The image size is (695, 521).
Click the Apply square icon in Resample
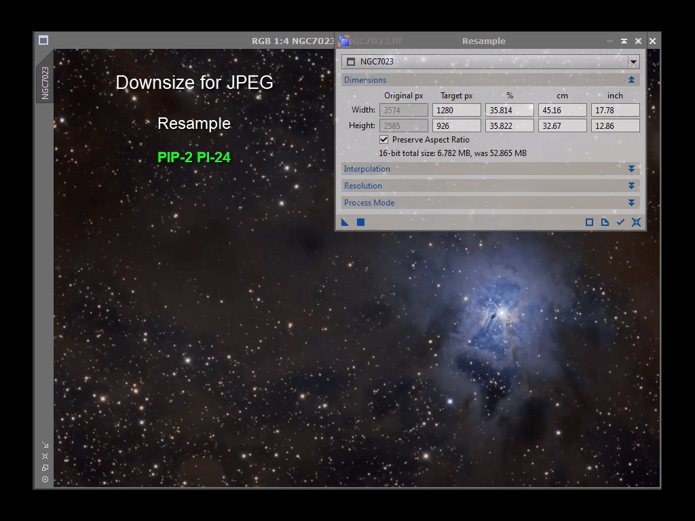[361, 222]
